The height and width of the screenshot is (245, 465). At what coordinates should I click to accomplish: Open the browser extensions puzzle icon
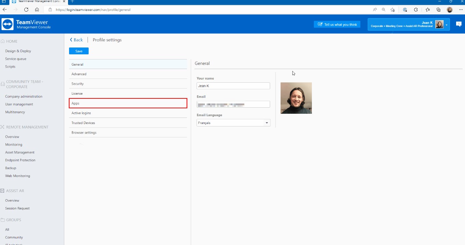tap(416, 10)
